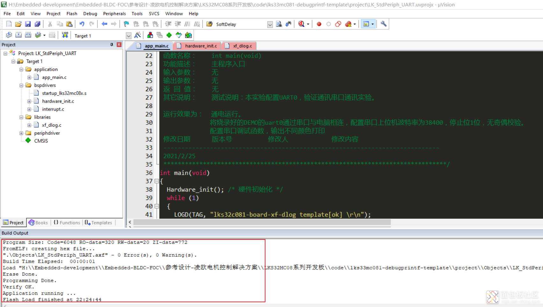
Task: Save all files
Action: pos(37,24)
